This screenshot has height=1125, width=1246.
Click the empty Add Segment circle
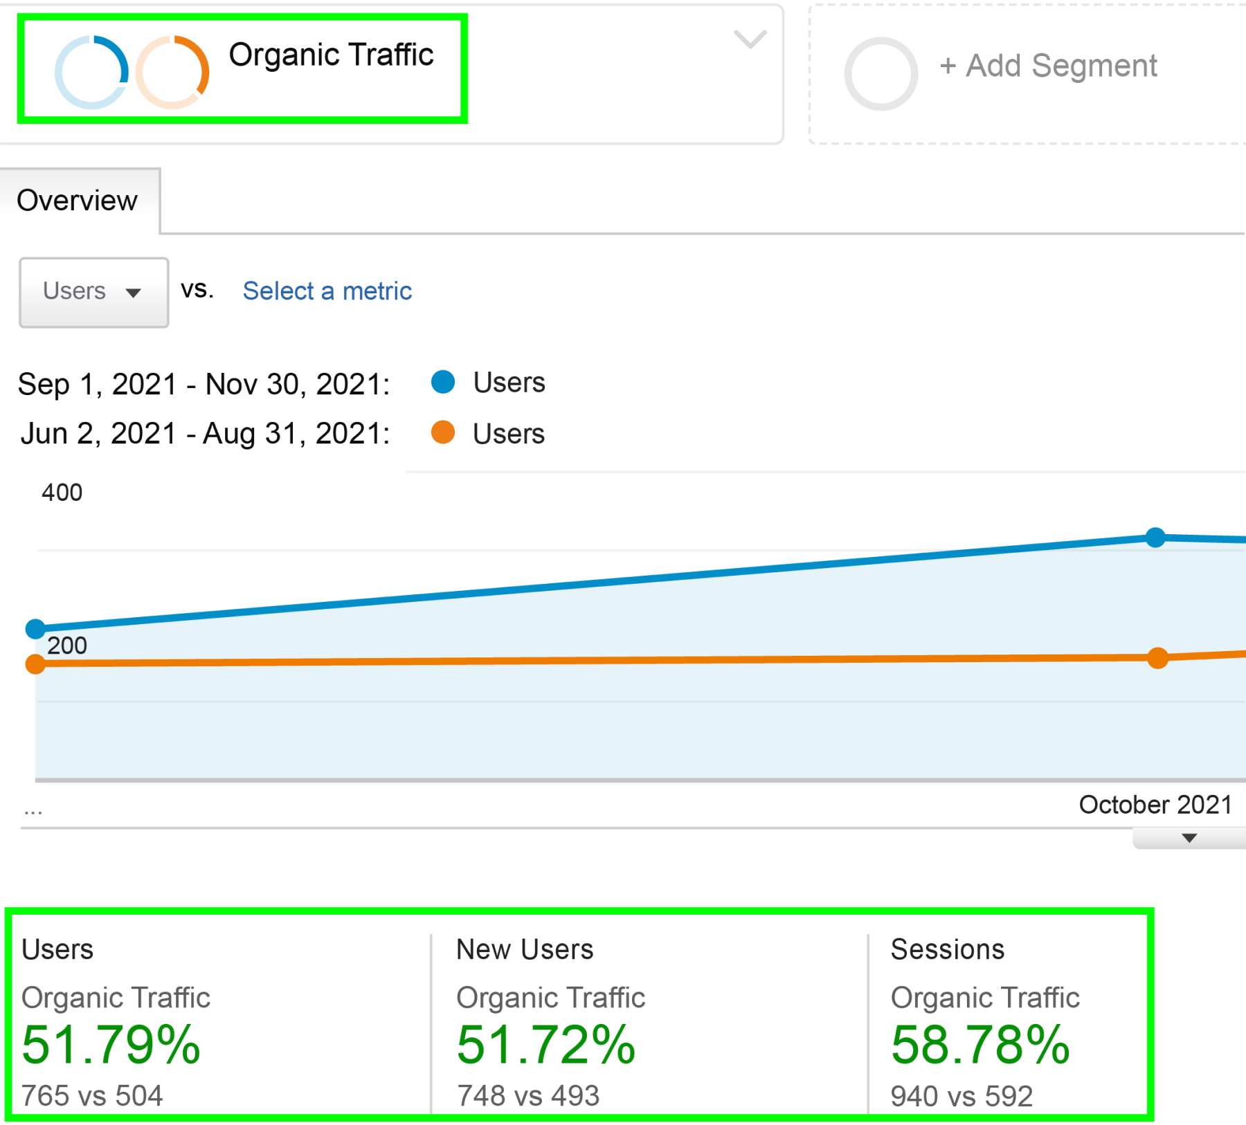pyautogui.click(x=881, y=73)
